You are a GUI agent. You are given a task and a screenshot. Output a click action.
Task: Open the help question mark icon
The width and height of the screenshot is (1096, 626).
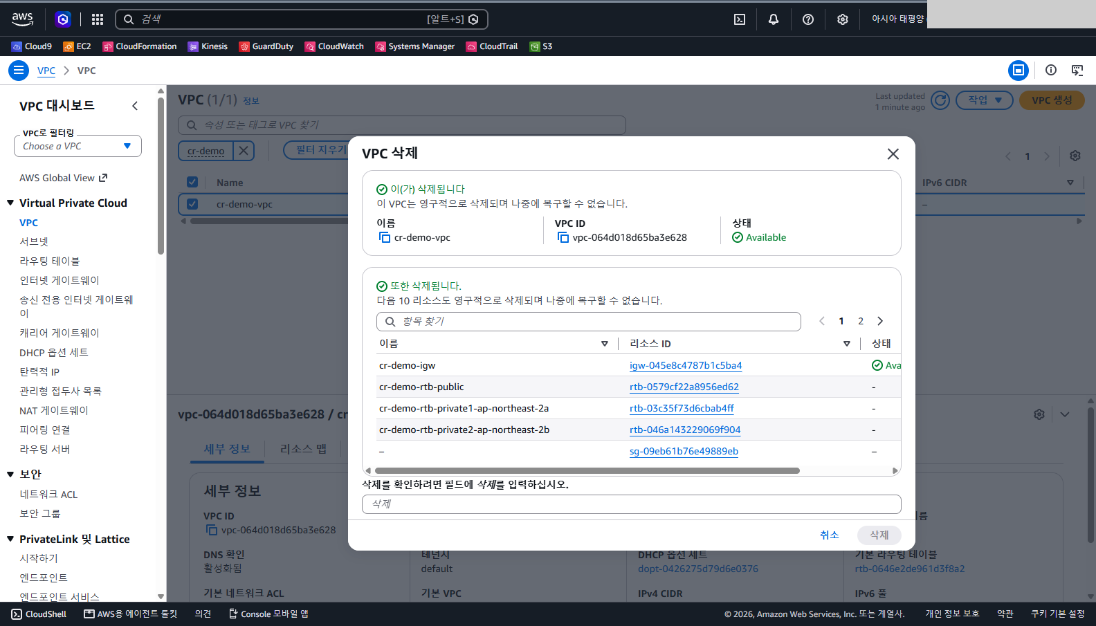808,19
